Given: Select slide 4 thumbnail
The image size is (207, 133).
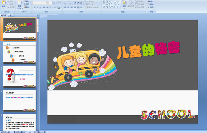Looking at the screenshot, I should [x=20, y=101].
